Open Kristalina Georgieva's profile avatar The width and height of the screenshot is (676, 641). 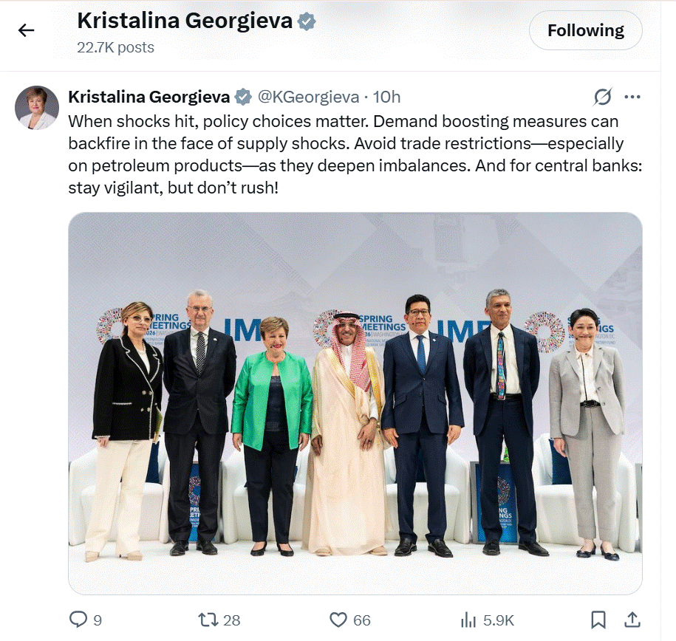(x=37, y=108)
